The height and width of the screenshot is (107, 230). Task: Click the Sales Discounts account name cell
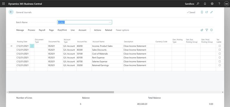click(x=107, y=50)
